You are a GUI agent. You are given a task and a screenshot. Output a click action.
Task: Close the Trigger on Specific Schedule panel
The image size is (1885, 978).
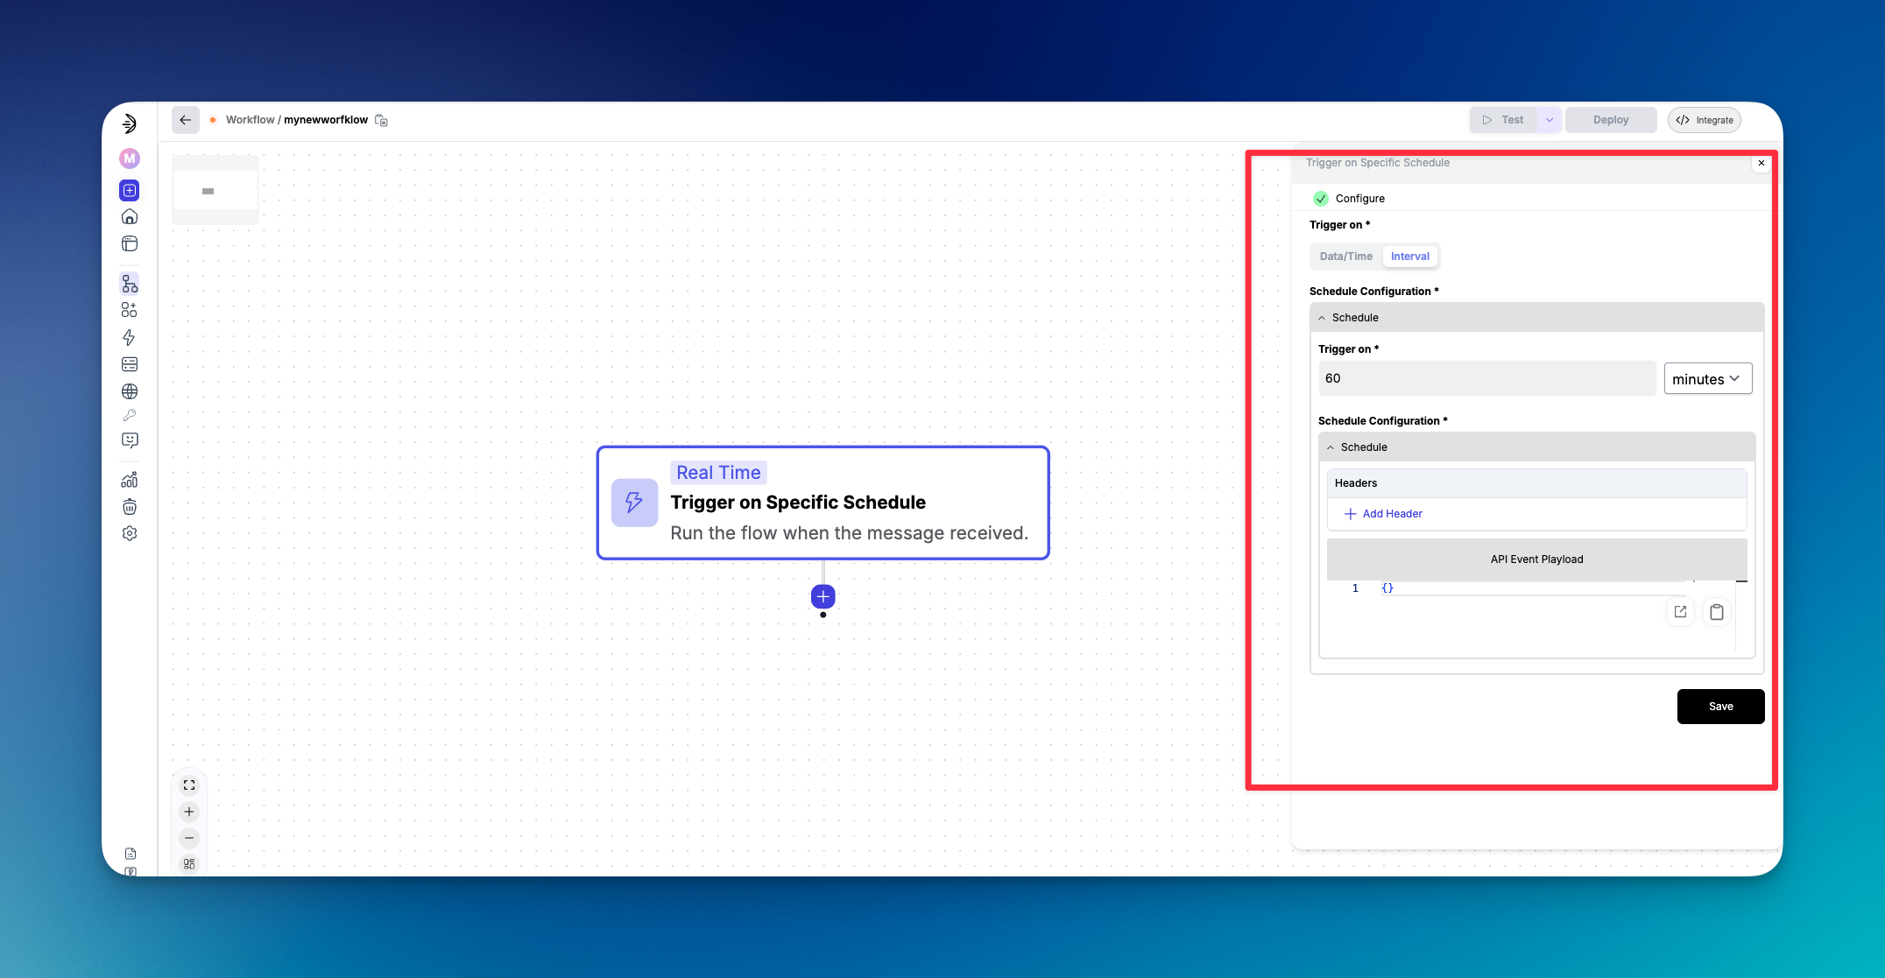[1761, 163]
